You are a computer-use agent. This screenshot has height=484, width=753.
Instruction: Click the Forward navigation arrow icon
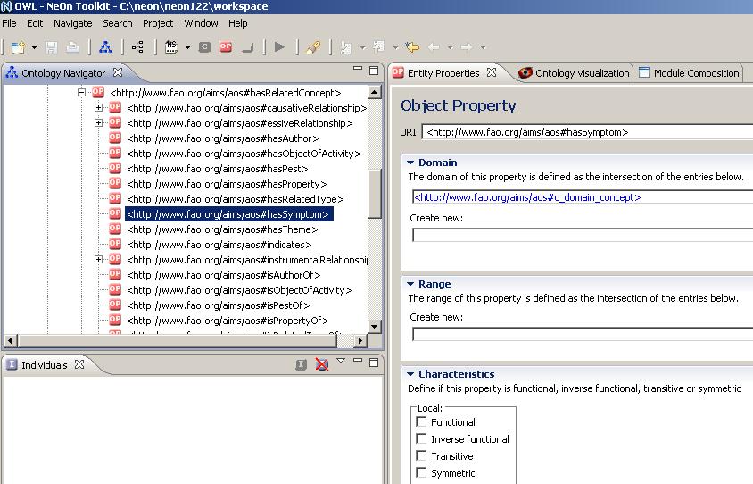[x=467, y=47]
